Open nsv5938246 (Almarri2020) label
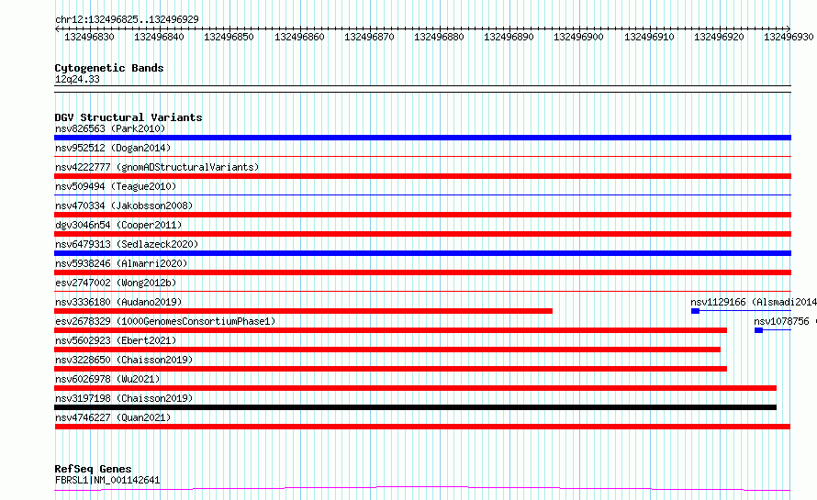 point(121,263)
